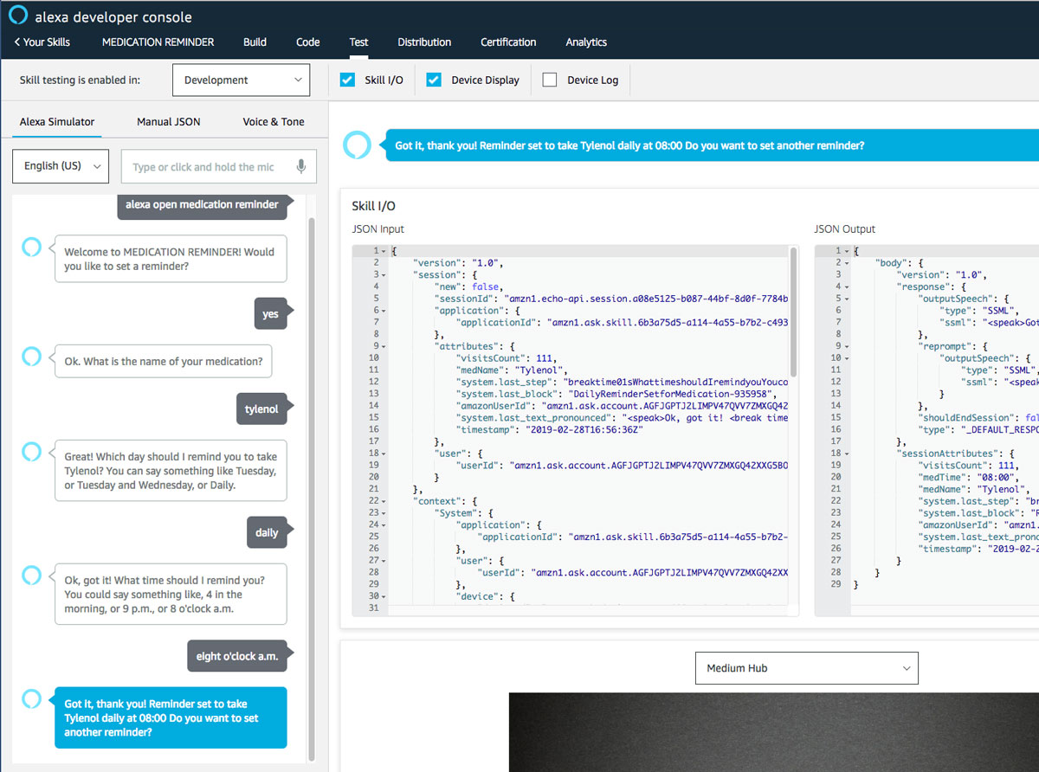This screenshot has width=1039, height=772.
Task: Click the back chevron for Your Skills
Action: pos(17,42)
